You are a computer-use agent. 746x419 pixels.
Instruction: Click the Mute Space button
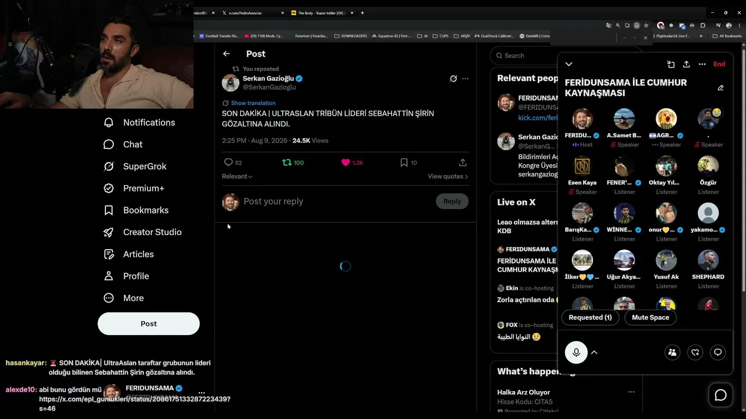tap(650, 317)
